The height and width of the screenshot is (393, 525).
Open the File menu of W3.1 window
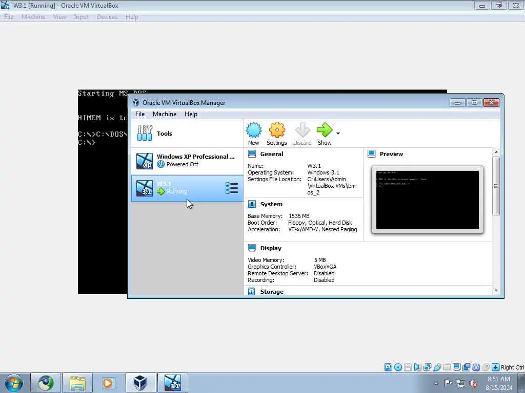tap(9, 17)
